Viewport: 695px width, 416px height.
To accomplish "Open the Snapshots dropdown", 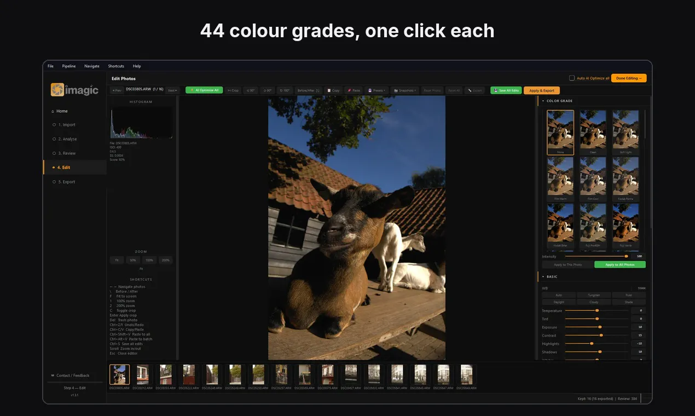I will (404, 90).
